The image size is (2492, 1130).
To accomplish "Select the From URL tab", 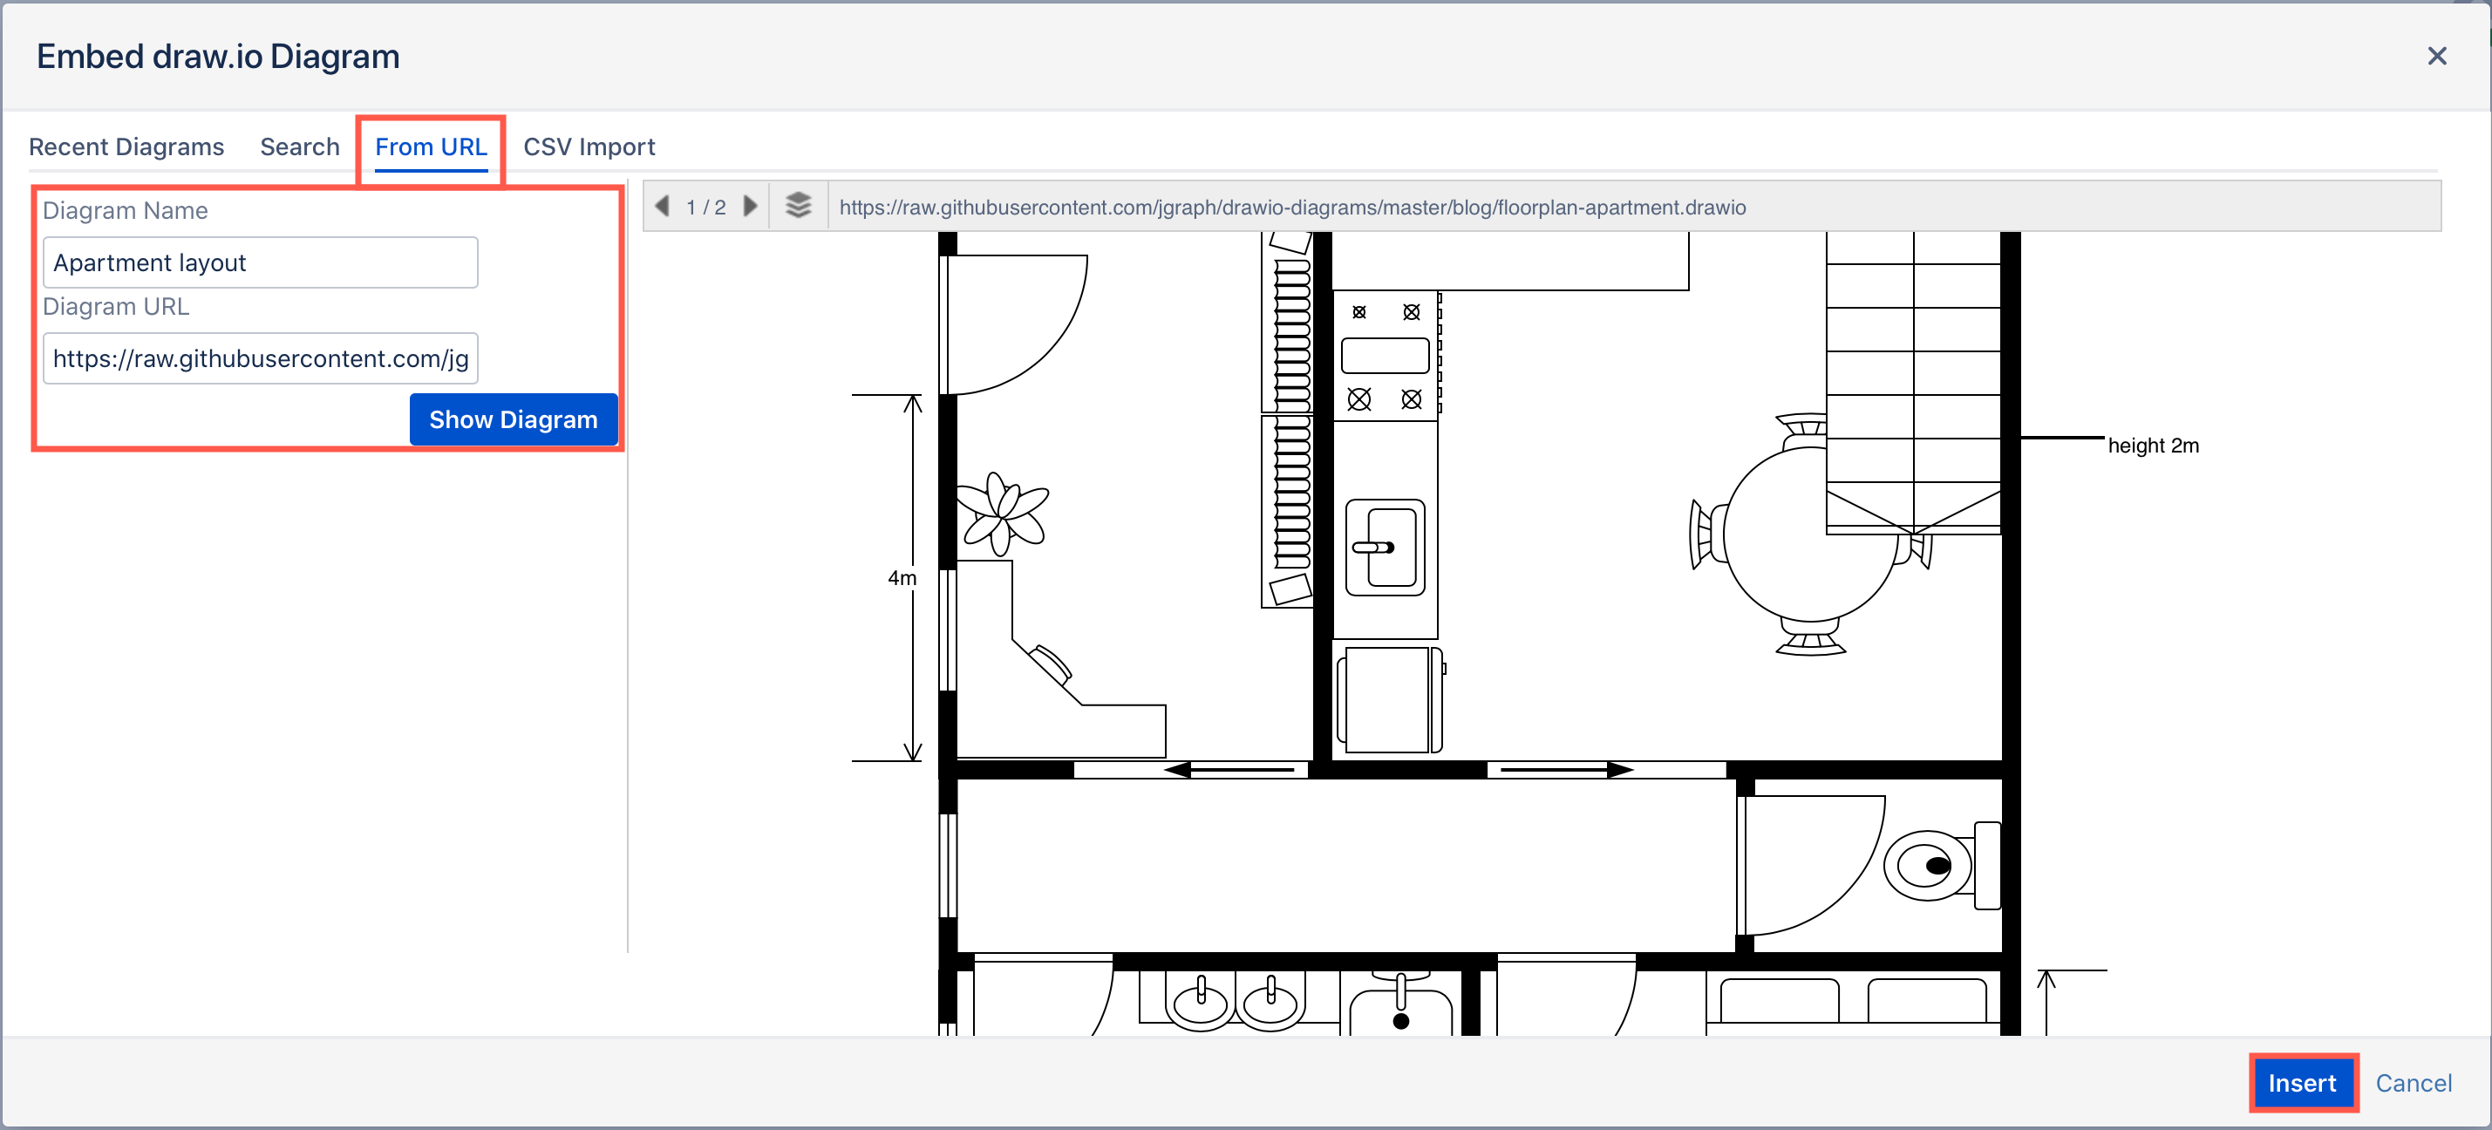I will click(x=432, y=146).
